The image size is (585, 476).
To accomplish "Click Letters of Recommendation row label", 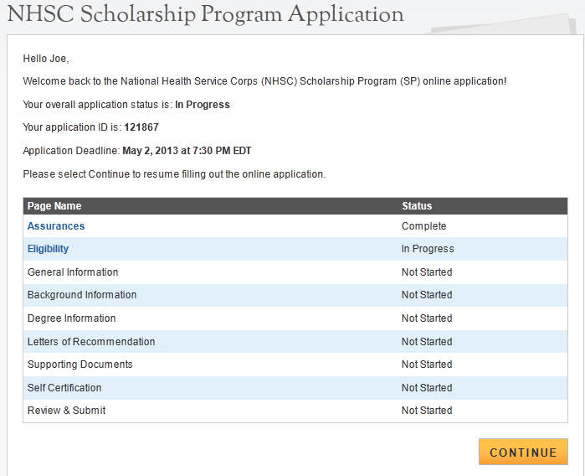I will tap(91, 342).
